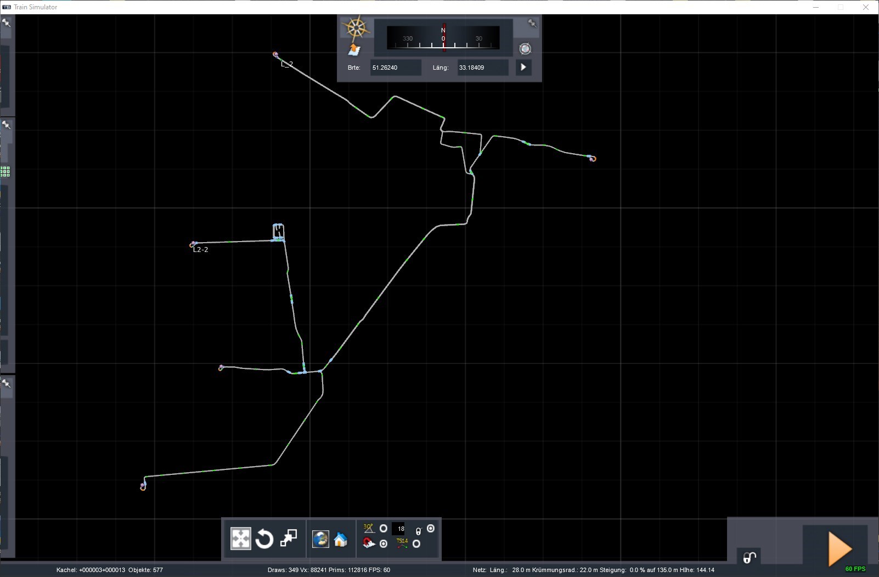Click the round locator icon beside the compass
This screenshot has height=577, width=879.
click(x=525, y=49)
